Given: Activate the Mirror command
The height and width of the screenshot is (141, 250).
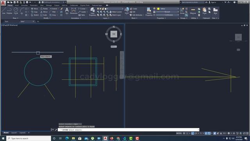Looking at the screenshot, I should tap(44, 12).
